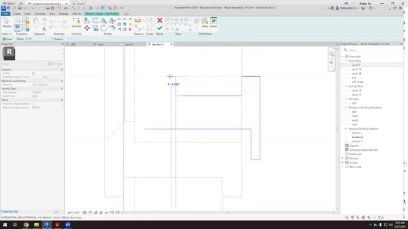Click Chrome icon in the Windows taskbar
Screen dimensions: 408x229
(x=26, y=225)
